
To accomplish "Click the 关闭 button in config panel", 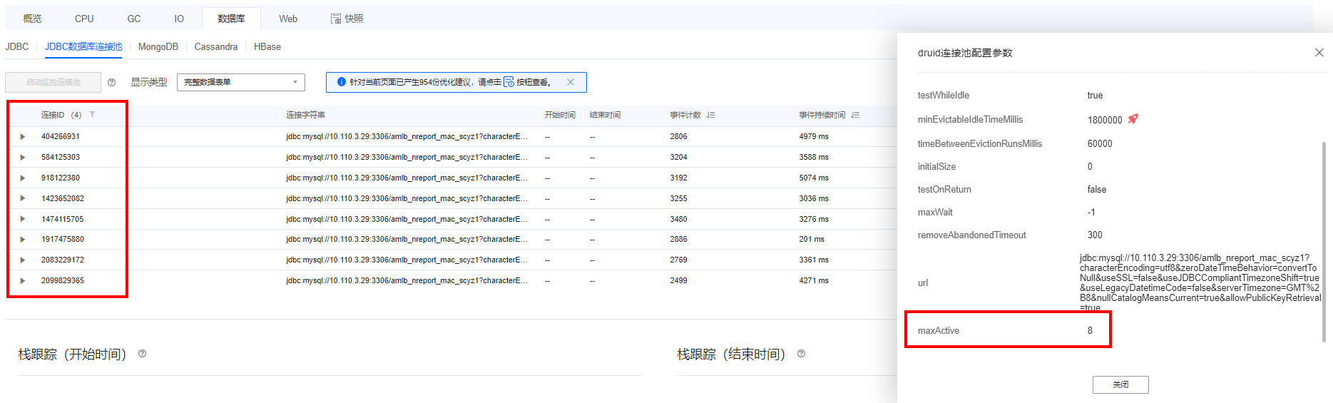I will point(1120,384).
